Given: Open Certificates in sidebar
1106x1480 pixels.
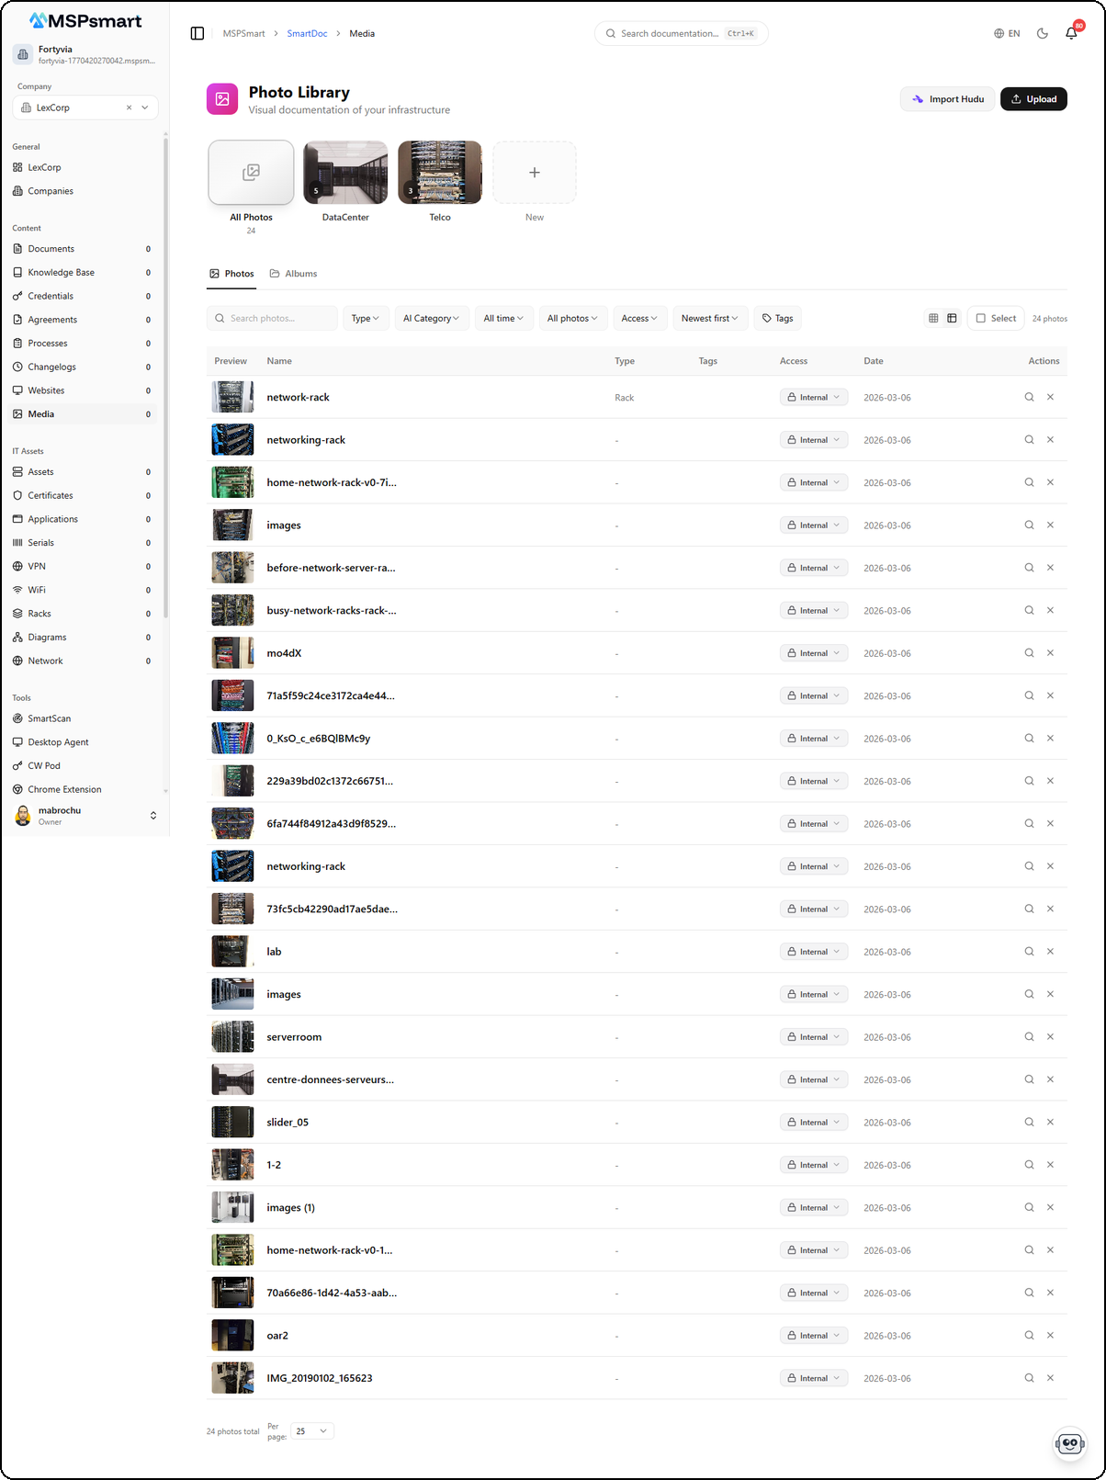Looking at the screenshot, I should 83,495.
